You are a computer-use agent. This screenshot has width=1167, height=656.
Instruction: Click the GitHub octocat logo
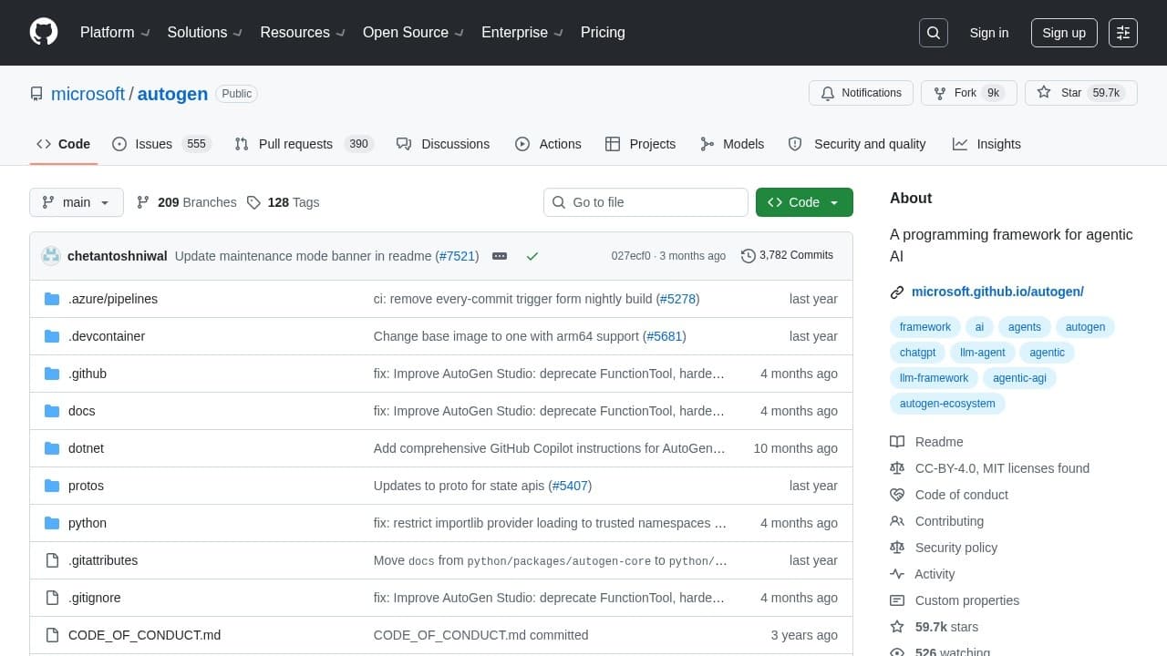coord(44,32)
